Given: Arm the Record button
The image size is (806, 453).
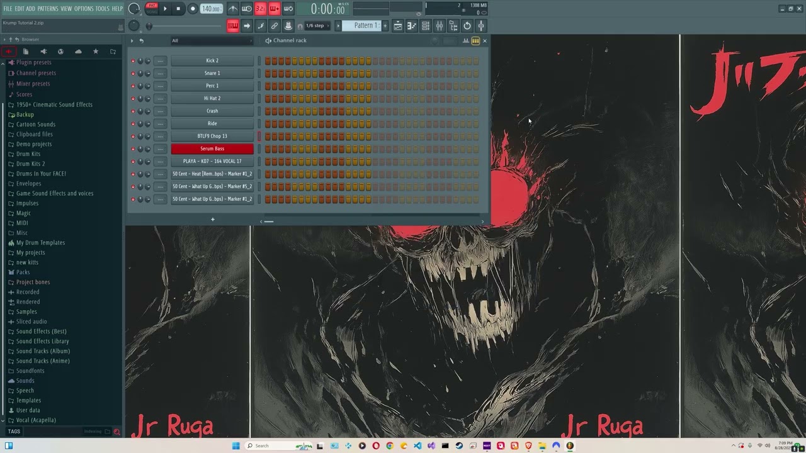Looking at the screenshot, I should [x=193, y=9].
